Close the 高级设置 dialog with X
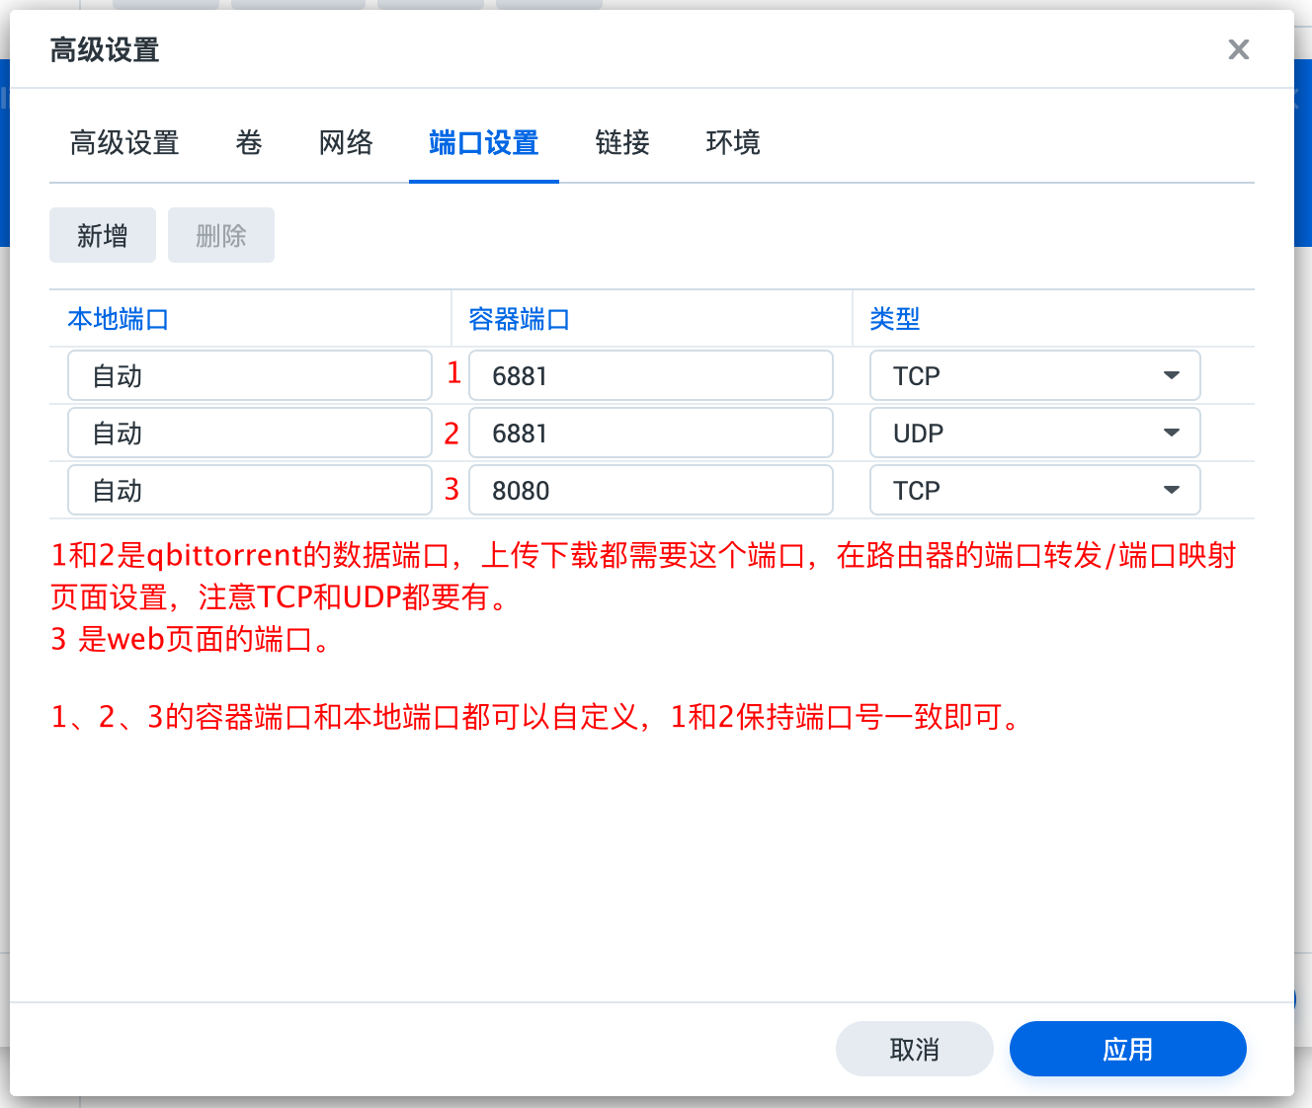This screenshot has height=1108, width=1312. (1238, 49)
